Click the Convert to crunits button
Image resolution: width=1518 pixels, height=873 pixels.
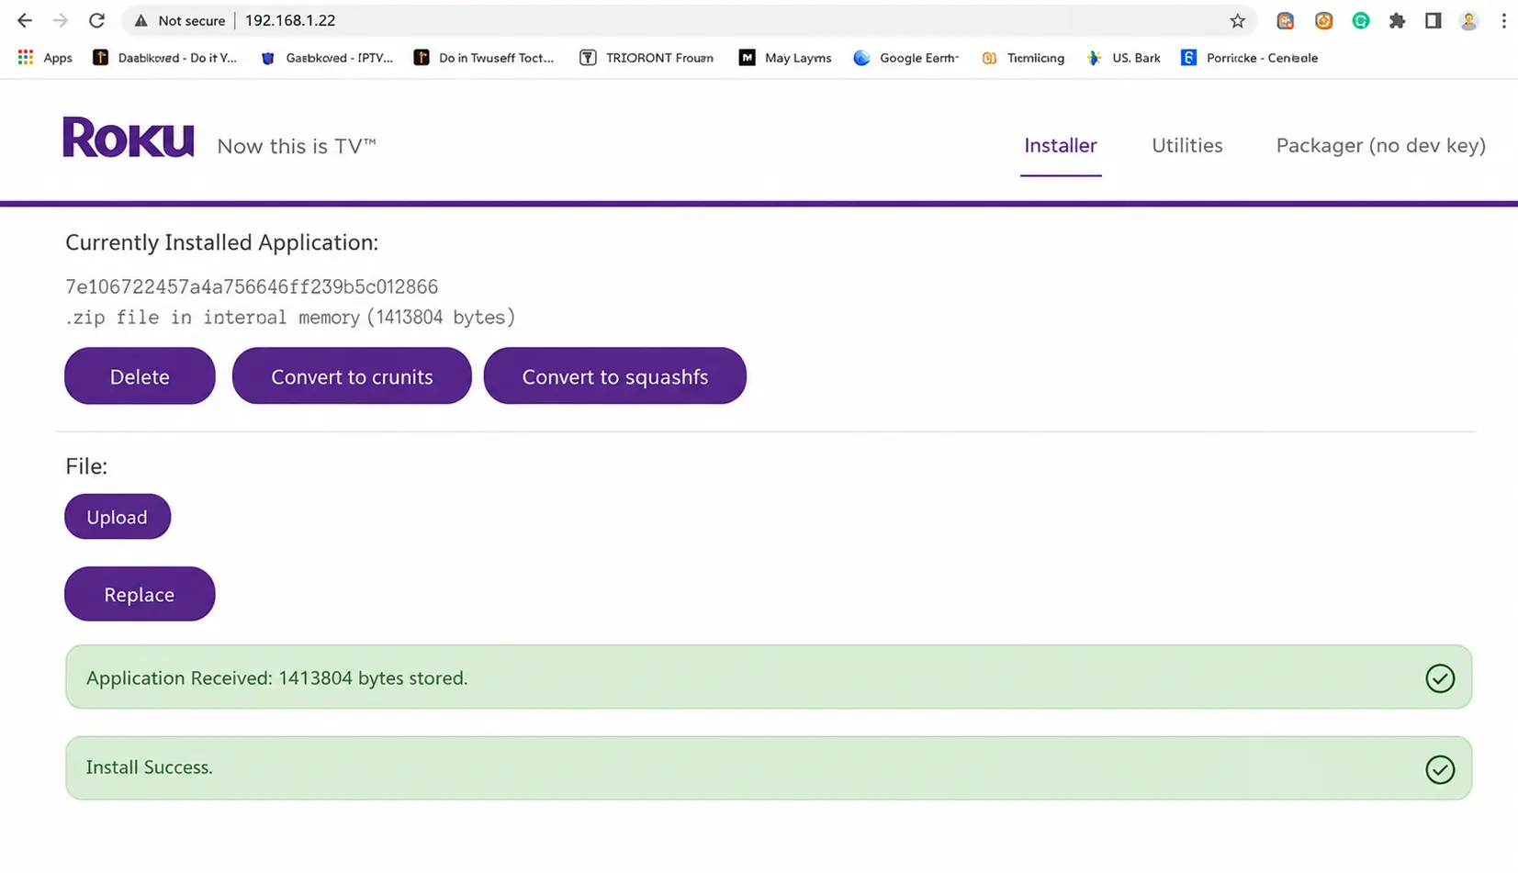click(x=352, y=375)
